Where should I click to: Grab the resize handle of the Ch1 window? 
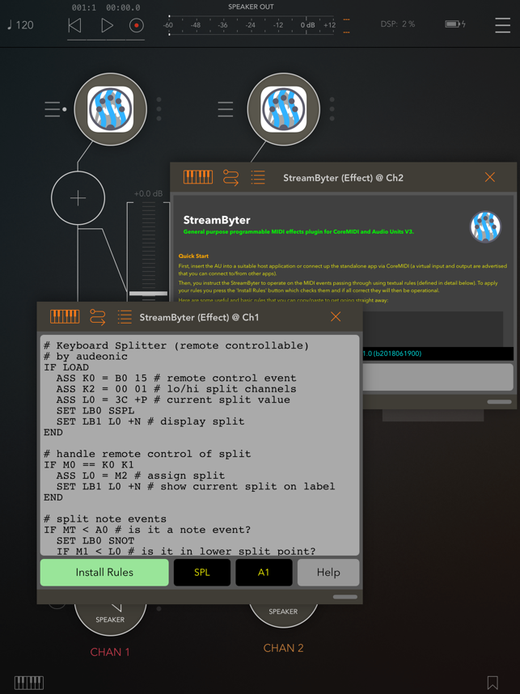[345, 597]
